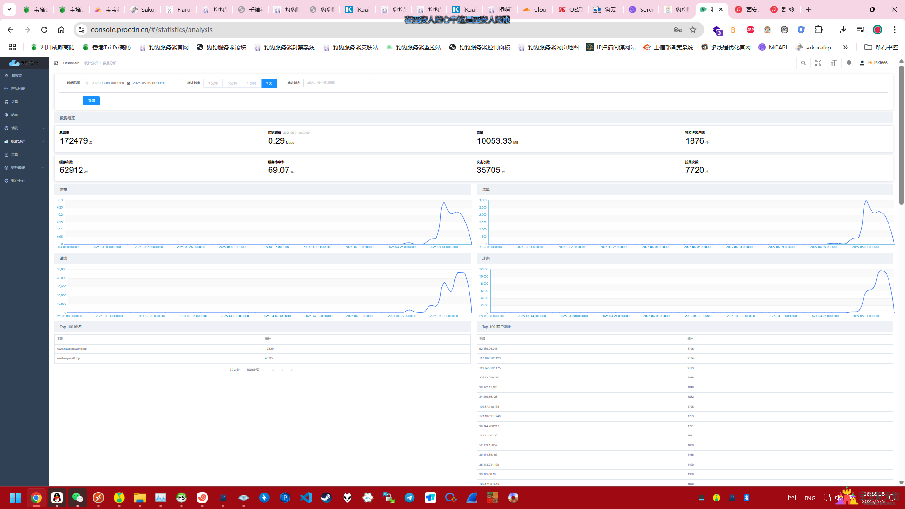Open Visual Studio Code from the taskbar
The width and height of the screenshot is (905, 509).
(306, 498)
